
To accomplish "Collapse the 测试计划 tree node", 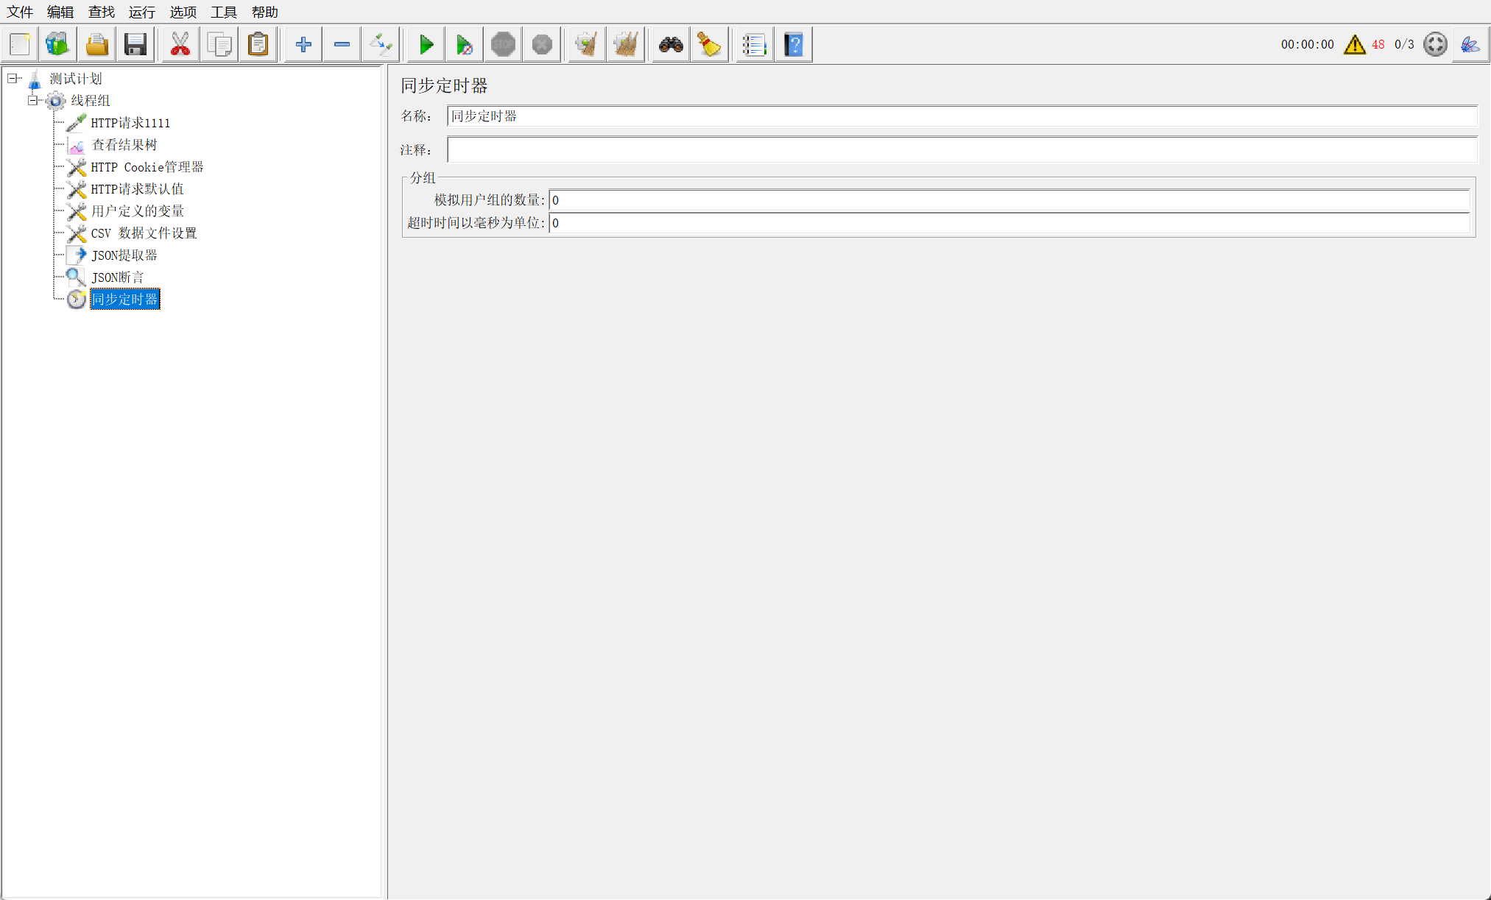I will pos(13,78).
